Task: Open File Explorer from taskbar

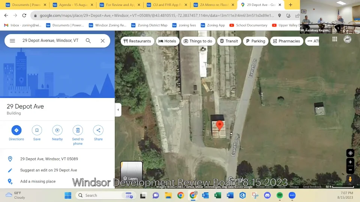Action: (x=168, y=195)
